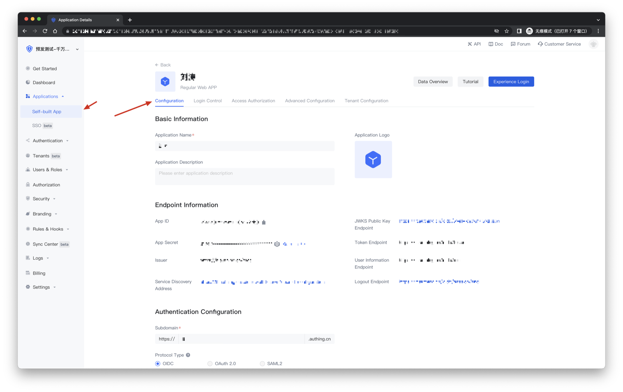Switch to the Login Control tab

pos(207,101)
